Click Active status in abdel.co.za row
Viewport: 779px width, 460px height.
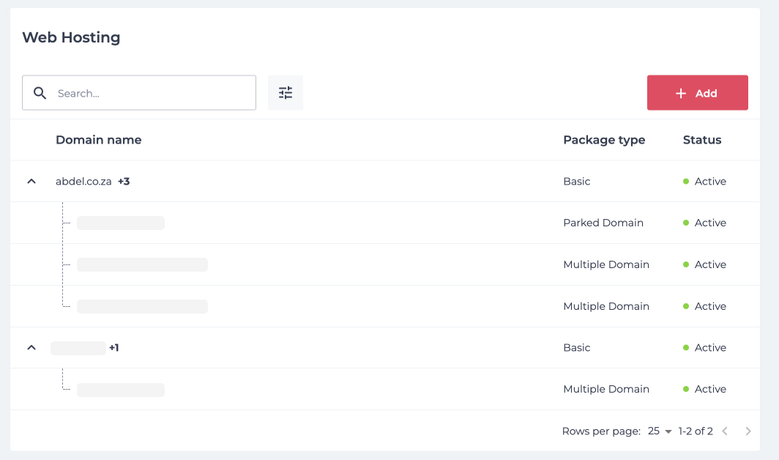[704, 182]
